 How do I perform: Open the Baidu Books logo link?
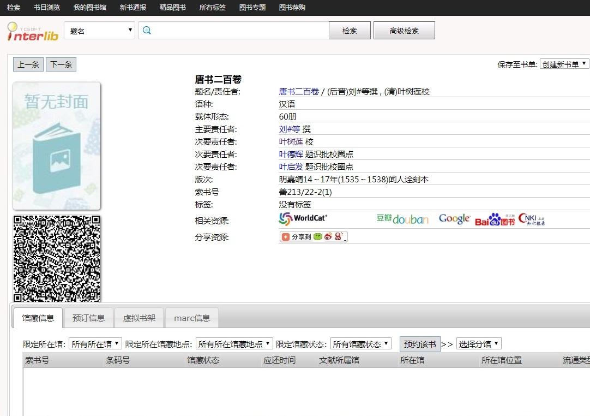tap(495, 219)
